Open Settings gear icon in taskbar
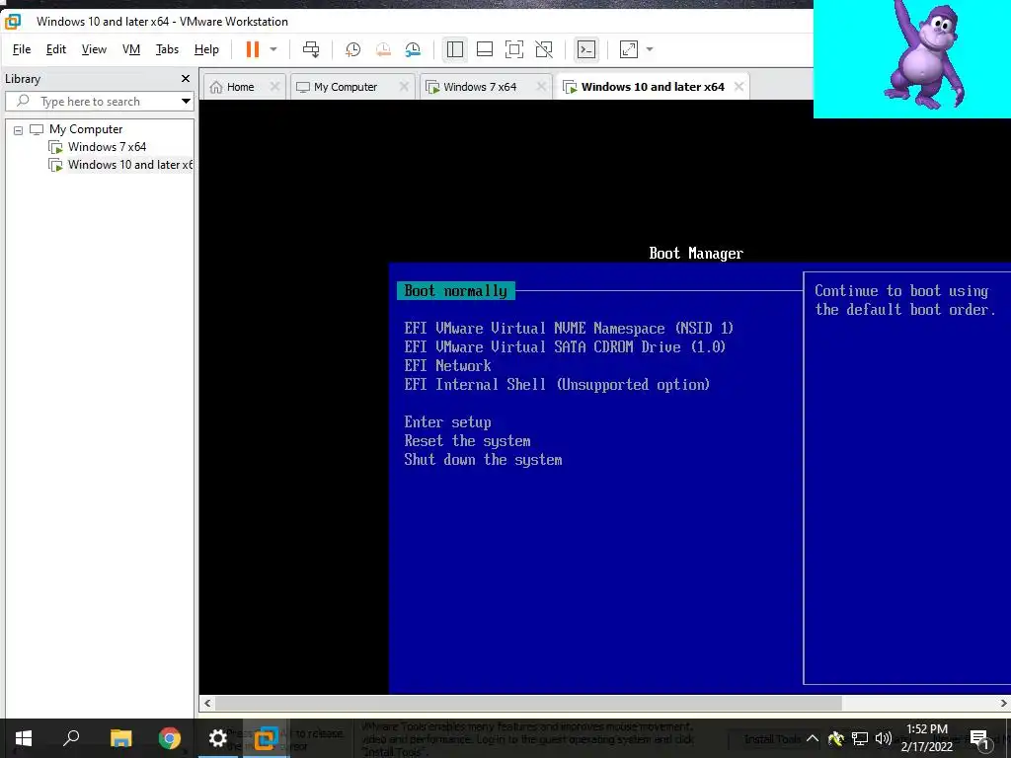 point(218,738)
